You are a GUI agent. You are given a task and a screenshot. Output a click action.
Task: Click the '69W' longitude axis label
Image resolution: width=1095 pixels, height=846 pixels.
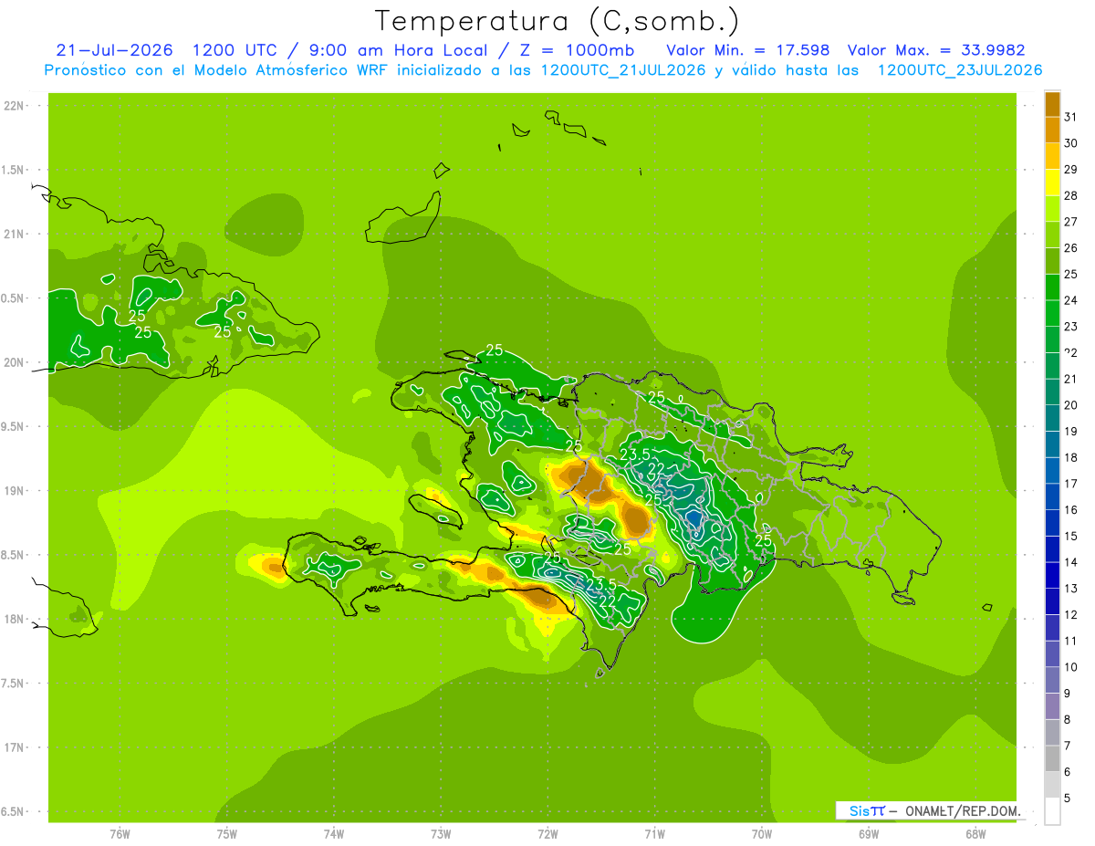(x=869, y=833)
